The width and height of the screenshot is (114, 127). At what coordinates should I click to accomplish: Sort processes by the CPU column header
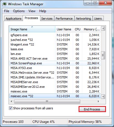point(77,29)
